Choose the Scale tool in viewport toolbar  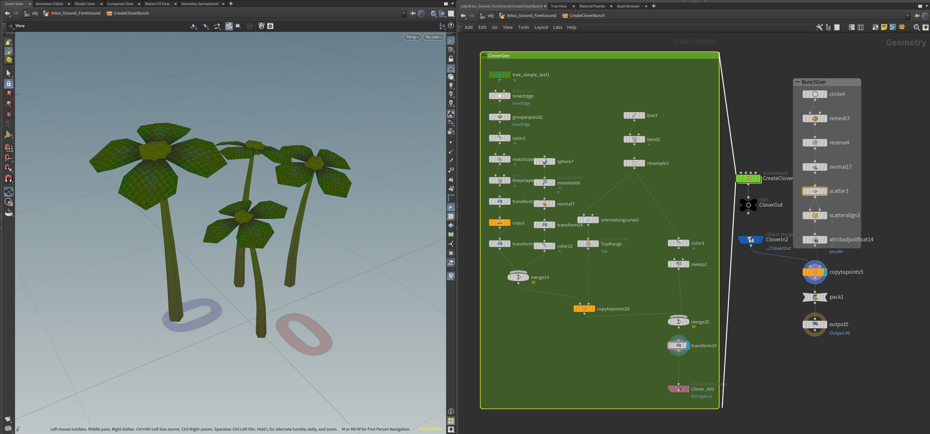(9, 114)
